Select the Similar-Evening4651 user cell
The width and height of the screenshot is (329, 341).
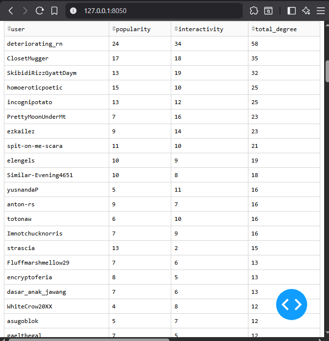[56, 175]
